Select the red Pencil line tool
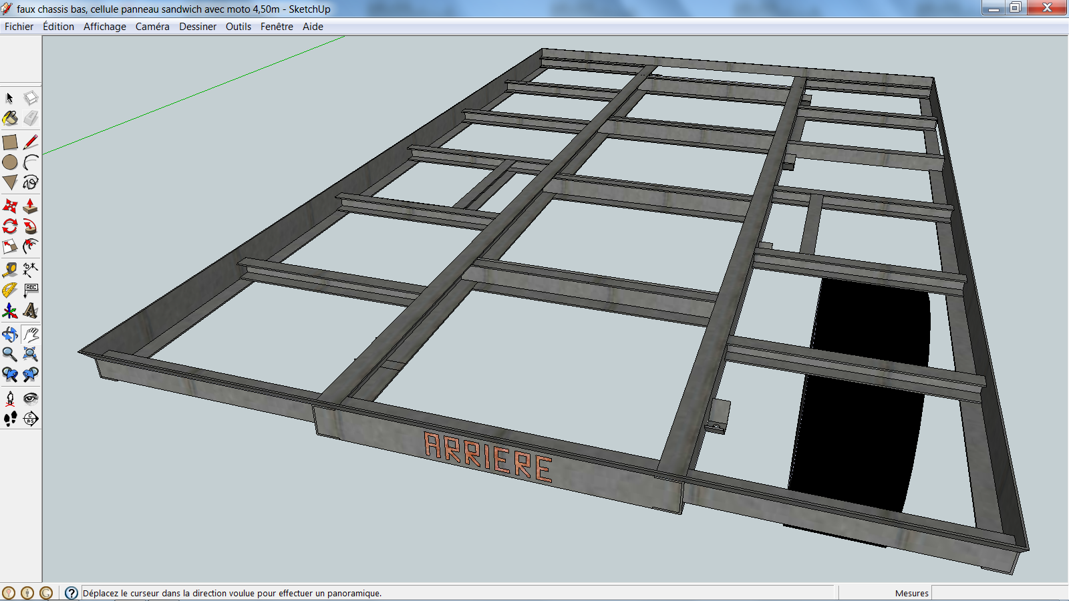 tap(31, 142)
